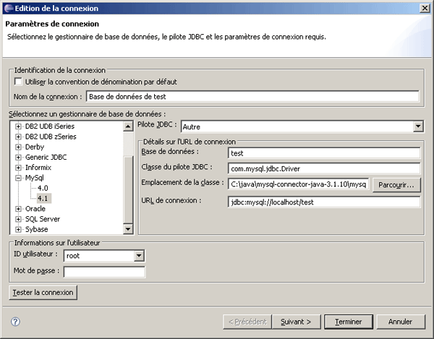Open the Pilote JDBC dropdown
The height and width of the screenshot is (339, 434).
click(417, 127)
